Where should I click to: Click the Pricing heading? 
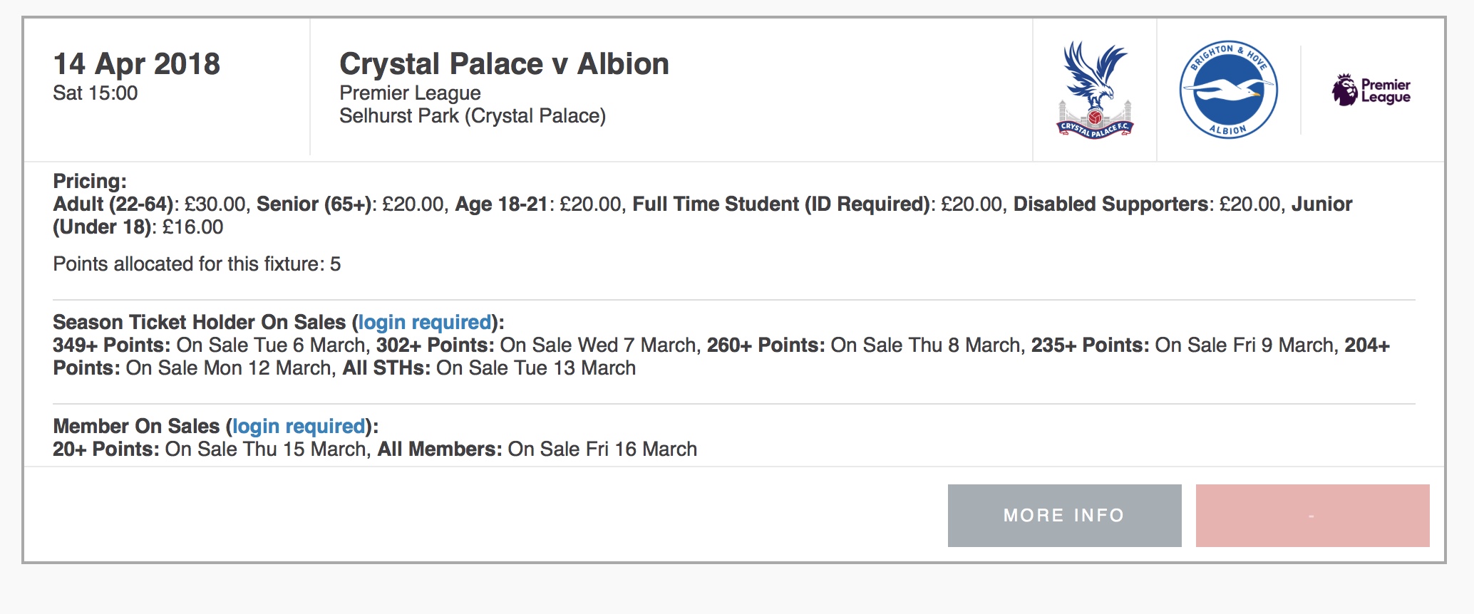[x=90, y=181]
